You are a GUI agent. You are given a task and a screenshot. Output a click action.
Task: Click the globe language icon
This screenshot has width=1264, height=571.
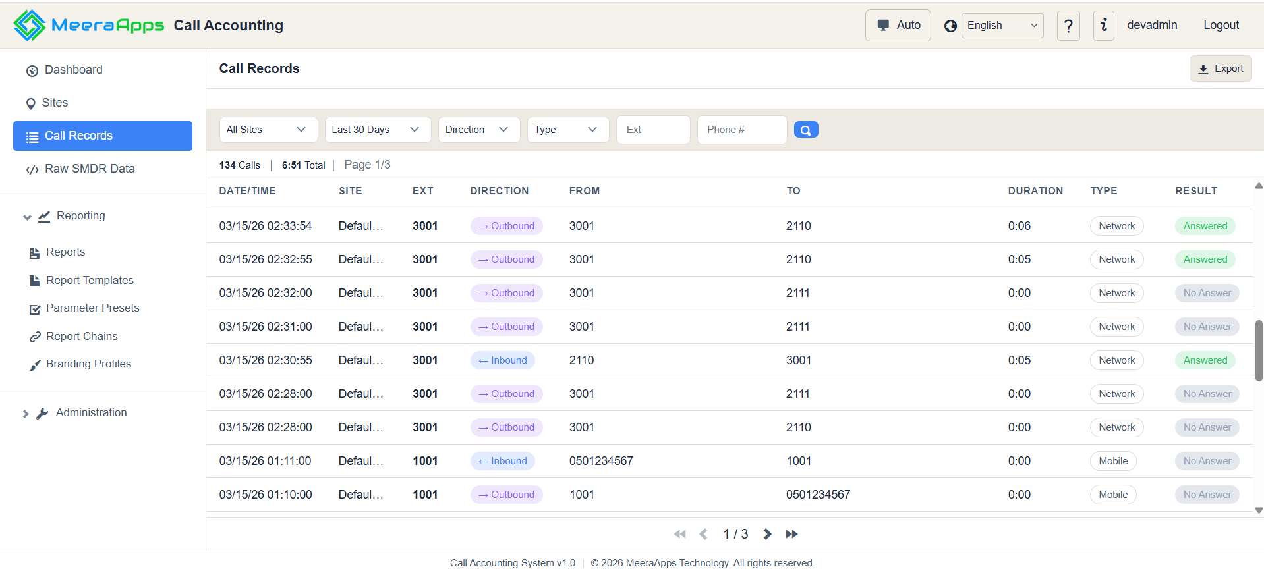950,26
